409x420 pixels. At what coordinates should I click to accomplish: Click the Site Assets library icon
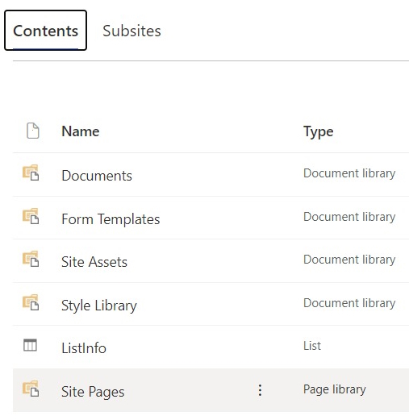(31, 259)
